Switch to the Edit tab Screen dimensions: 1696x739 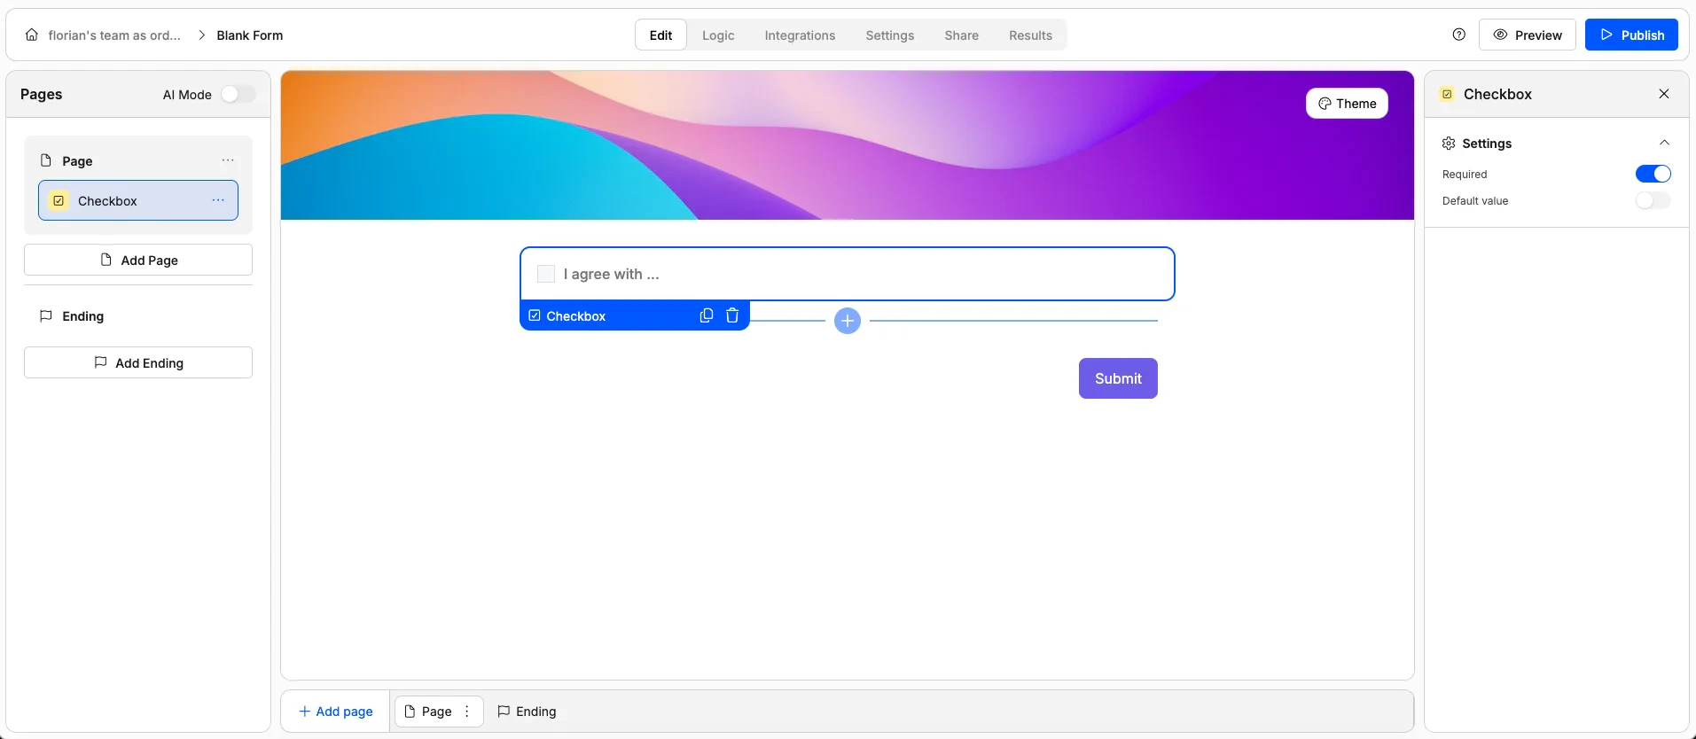tap(660, 35)
